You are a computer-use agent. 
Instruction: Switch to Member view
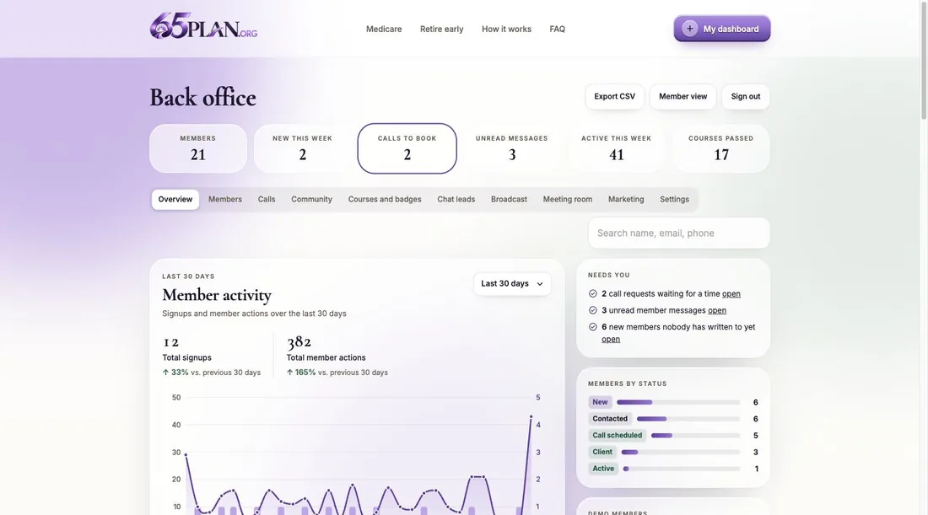click(x=683, y=96)
